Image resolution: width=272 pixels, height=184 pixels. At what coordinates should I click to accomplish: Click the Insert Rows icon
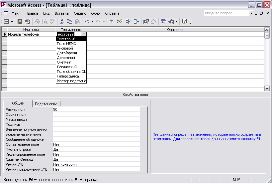point(129,22)
